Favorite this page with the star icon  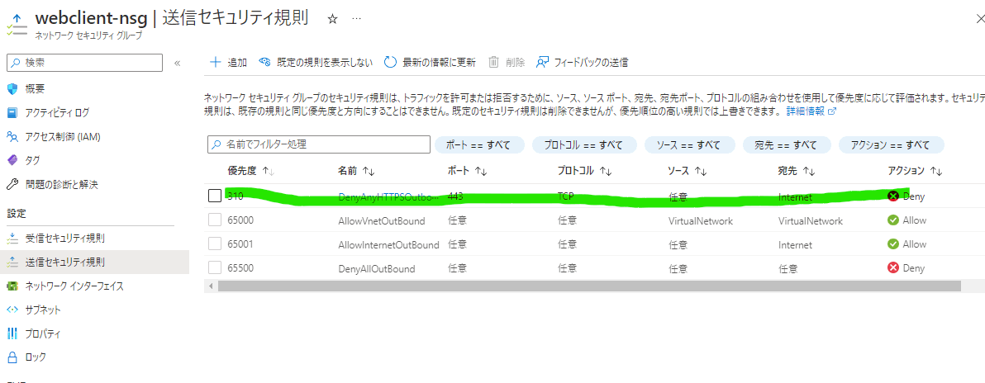(333, 20)
